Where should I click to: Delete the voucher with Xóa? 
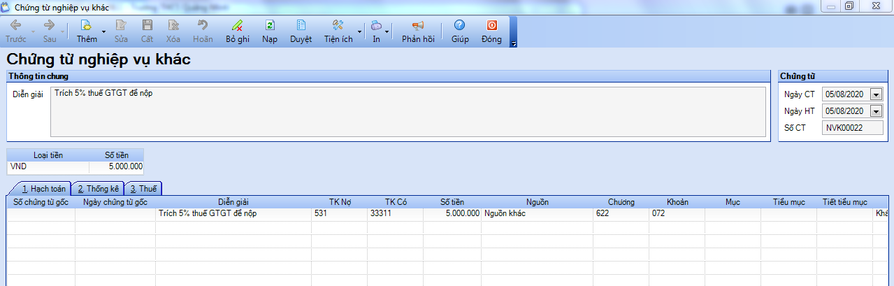pyautogui.click(x=173, y=31)
